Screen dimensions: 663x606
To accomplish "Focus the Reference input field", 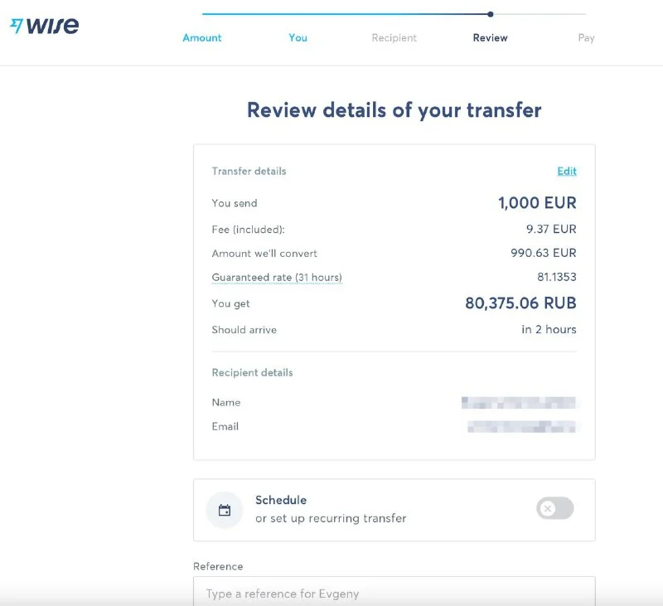I will 394,593.
